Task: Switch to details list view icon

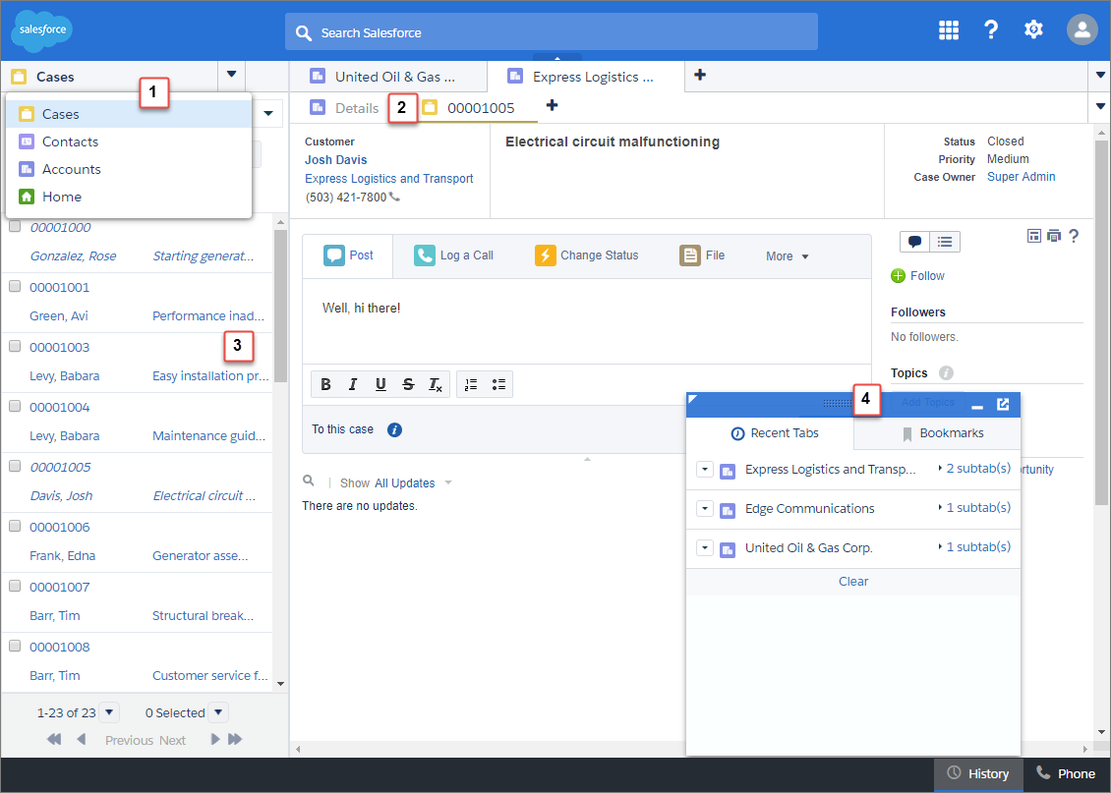Action: (x=945, y=242)
